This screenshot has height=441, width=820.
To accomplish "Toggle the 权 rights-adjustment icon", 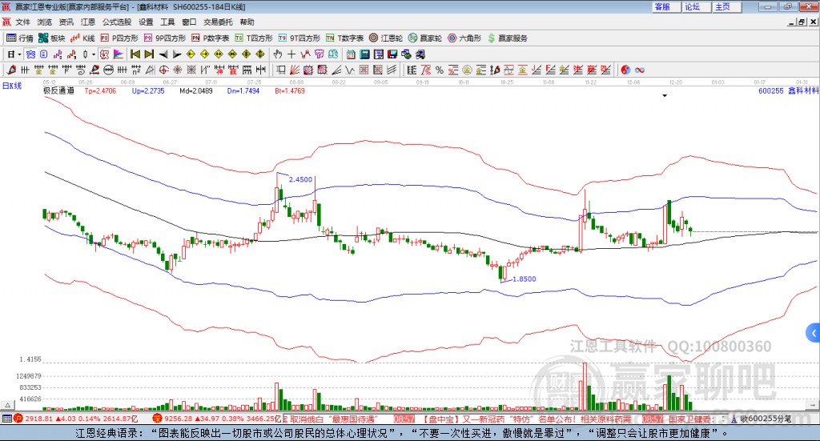I will pyautogui.click(x=104, y=54).
